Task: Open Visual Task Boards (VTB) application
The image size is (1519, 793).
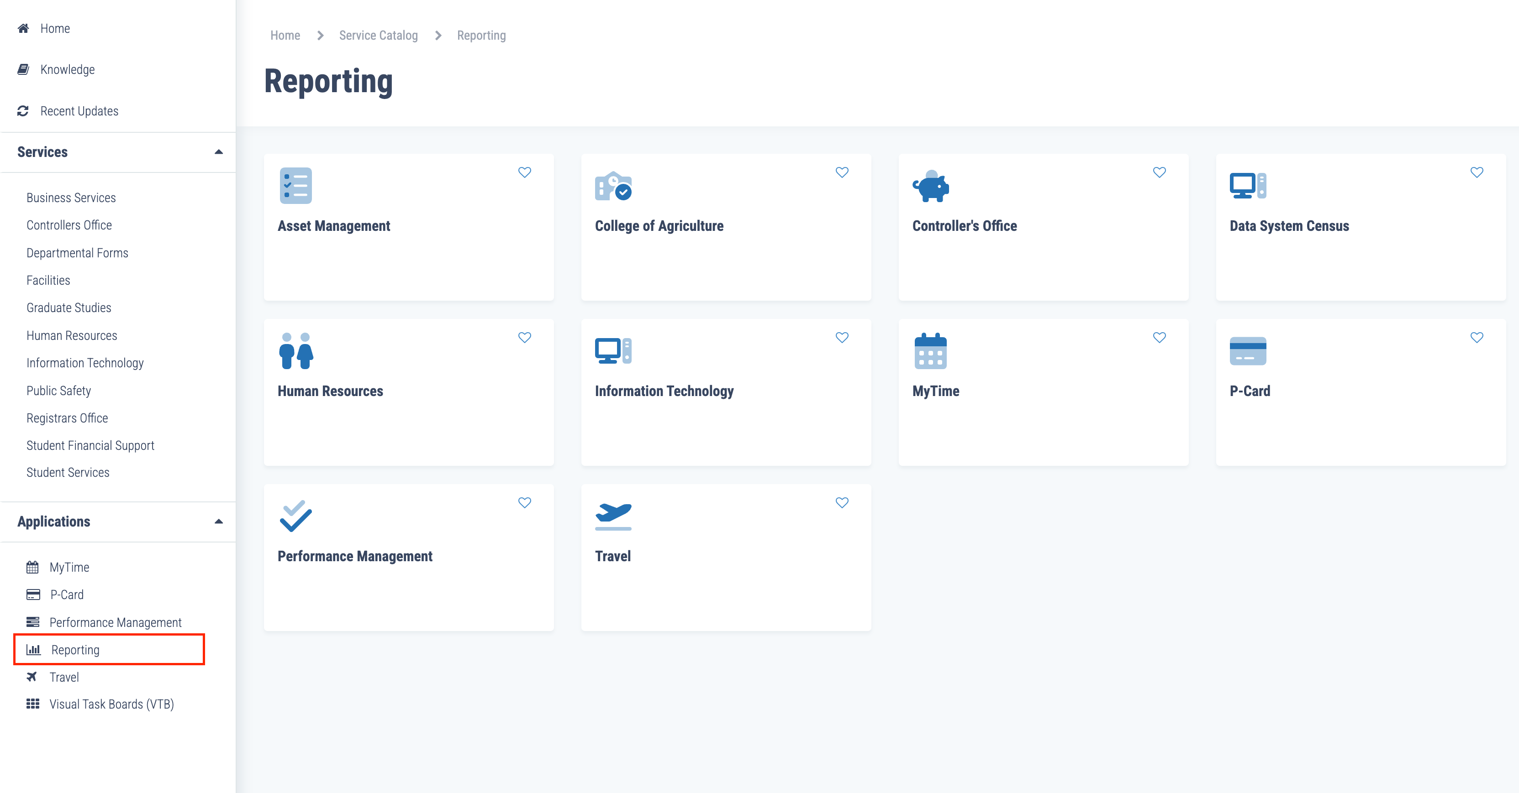Action: (111, 704)
